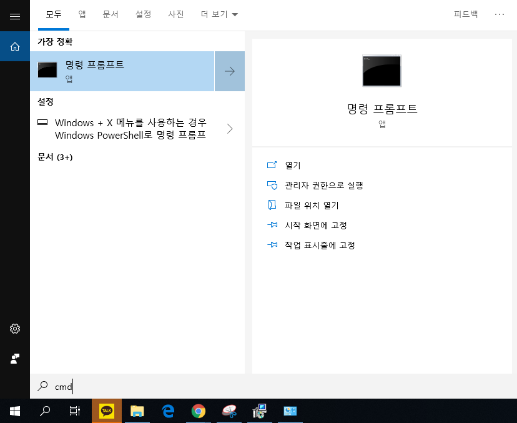Image resolution: width=517 pixels, height=423 pixels.
Task: Open Task View from the taskbar
Action: [74, 411]
